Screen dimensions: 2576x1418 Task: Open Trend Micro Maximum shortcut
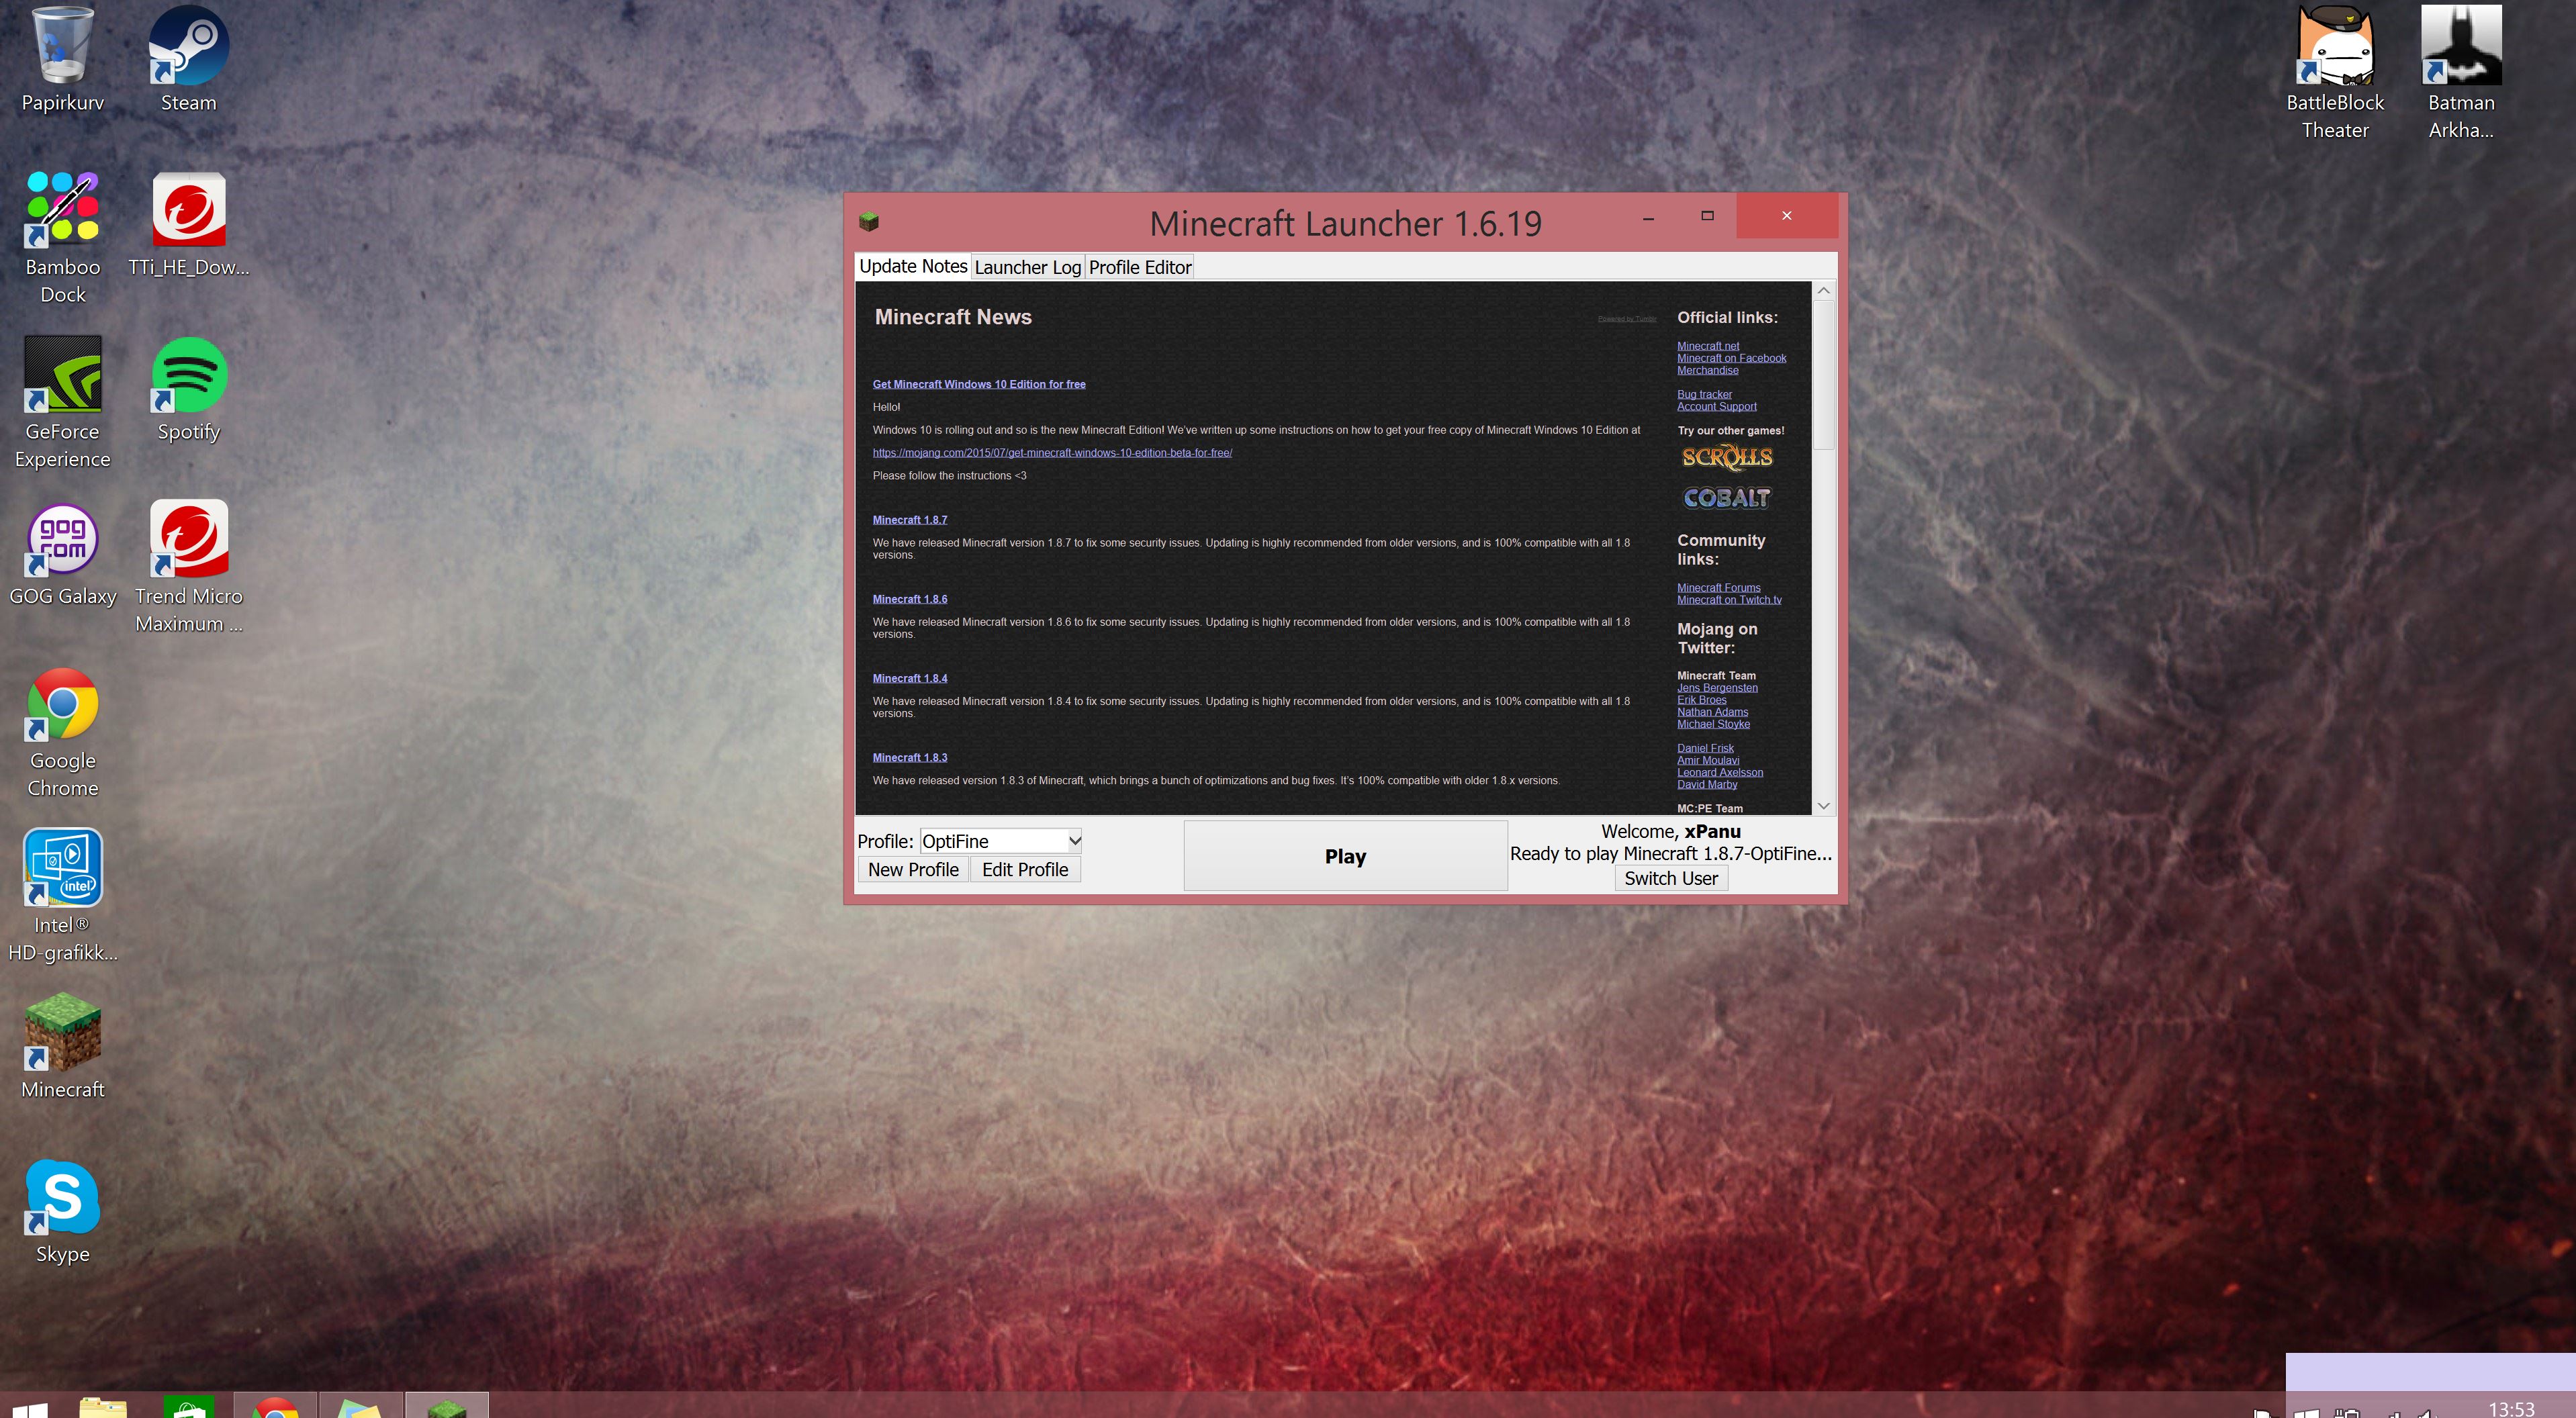pyautogui.click(x=189, y=567)
